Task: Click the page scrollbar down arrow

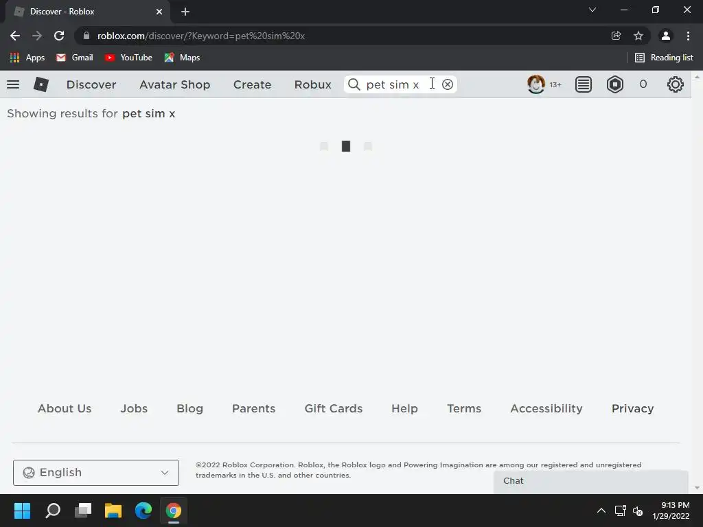Action: pyautogui.click(x=697, y=488)
